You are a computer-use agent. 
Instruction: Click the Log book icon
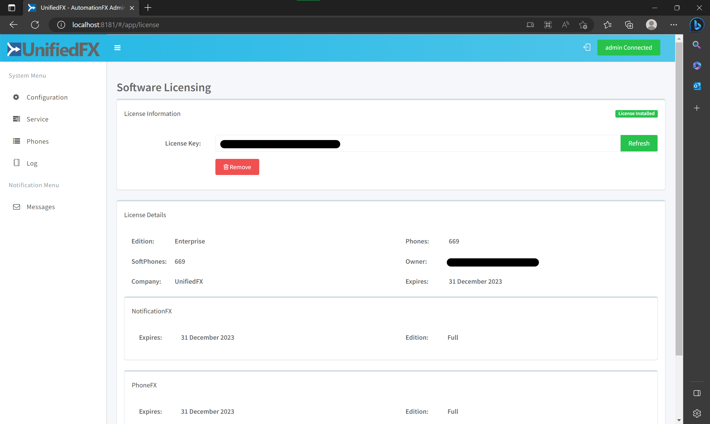click(16, 163)
